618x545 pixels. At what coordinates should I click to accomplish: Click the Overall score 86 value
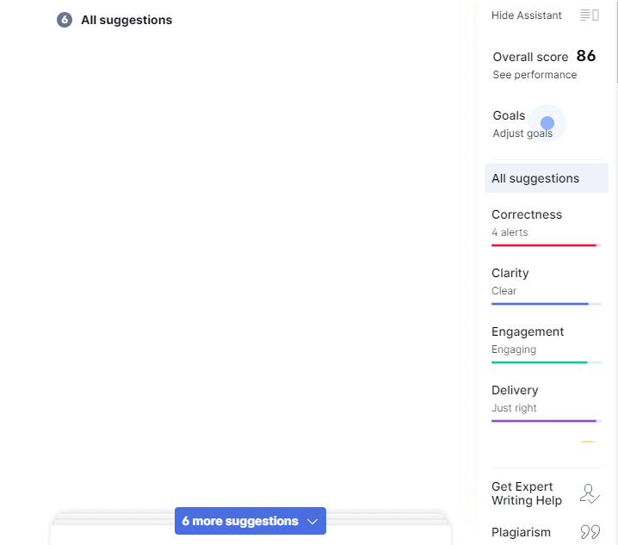(585, 56)
